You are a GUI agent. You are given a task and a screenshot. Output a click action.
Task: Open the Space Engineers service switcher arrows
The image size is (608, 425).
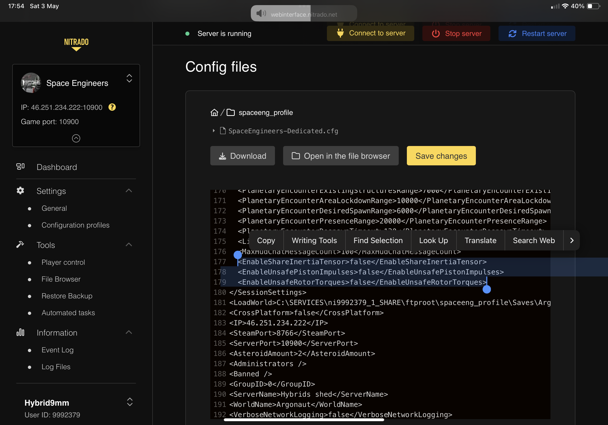click(129, 78)
